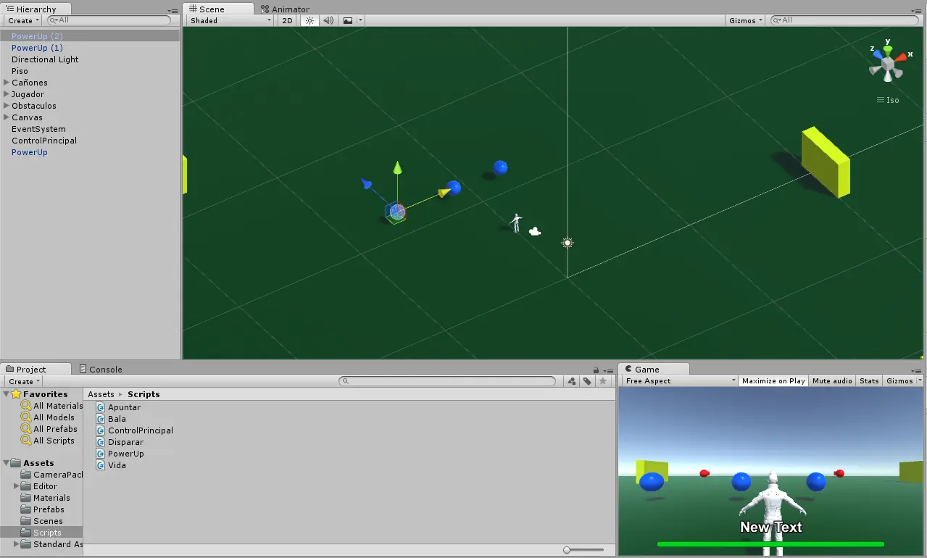Click the yellow highlighted axis move arrow
This screenshot has width=927, height=558.
click(x=443, y=193)
